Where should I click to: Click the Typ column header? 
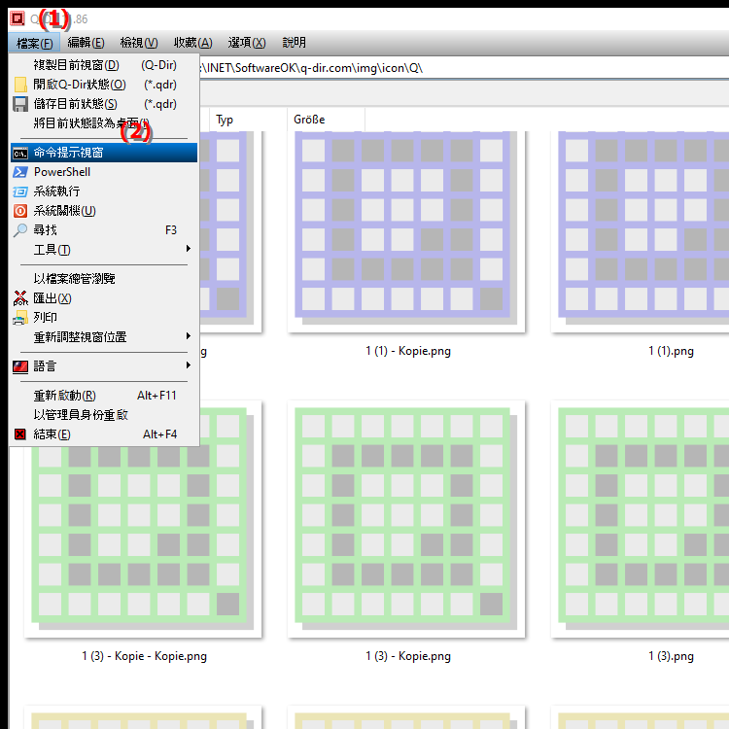tap(248, 120)
